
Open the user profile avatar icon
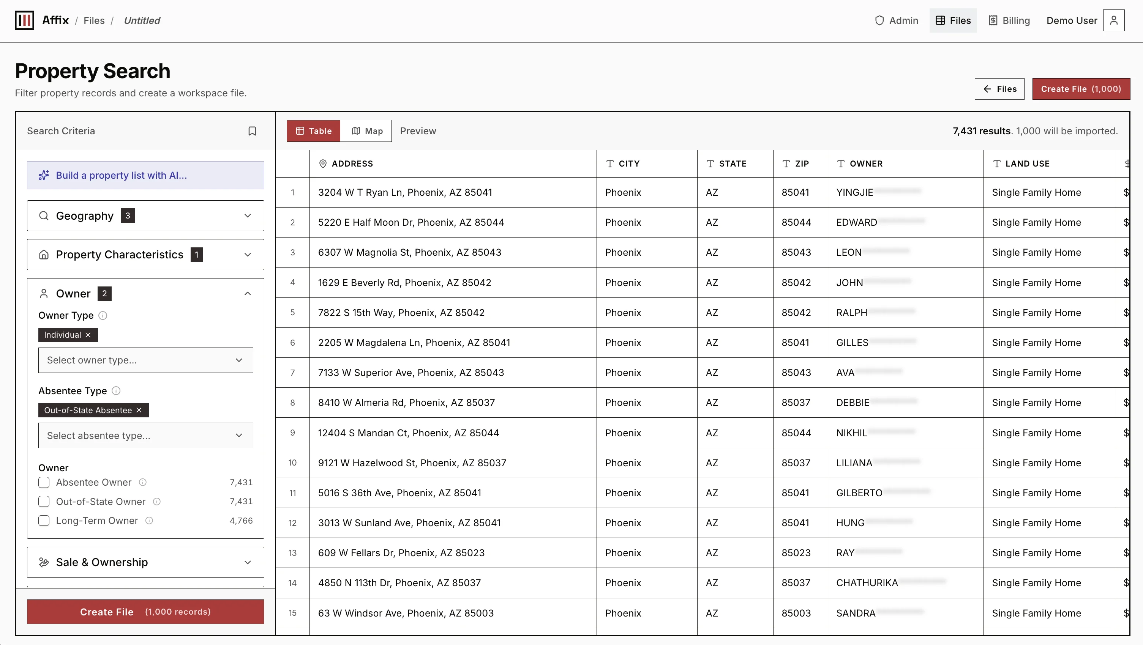(1114, 20)
